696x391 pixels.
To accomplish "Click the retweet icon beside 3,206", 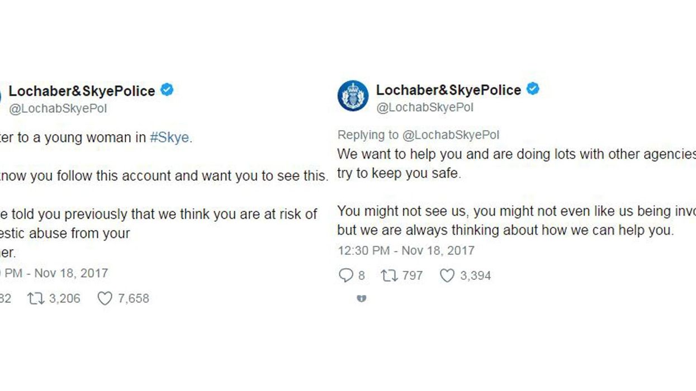I will click(35, 298).
